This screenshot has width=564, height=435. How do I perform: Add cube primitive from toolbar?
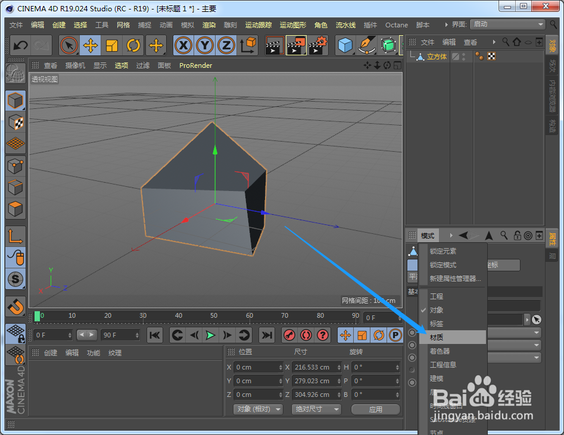coord(345,45)
